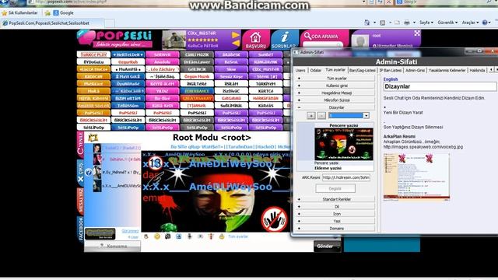
Task: Click the expand icon on root profile panel
Action: tap(417, 33)
